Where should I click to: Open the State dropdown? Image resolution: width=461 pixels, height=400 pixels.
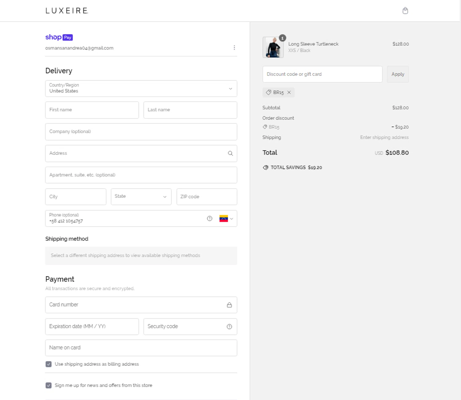pyautogui.click(x=141, y=197)
